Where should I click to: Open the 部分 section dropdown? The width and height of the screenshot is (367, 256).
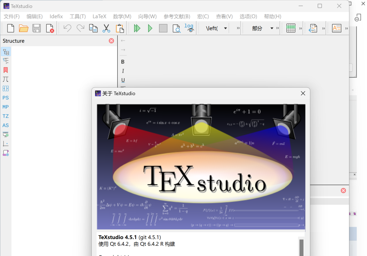coord(272,29)
